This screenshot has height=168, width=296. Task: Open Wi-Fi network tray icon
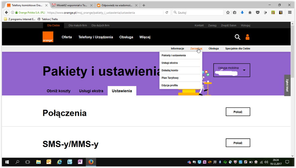261,162
